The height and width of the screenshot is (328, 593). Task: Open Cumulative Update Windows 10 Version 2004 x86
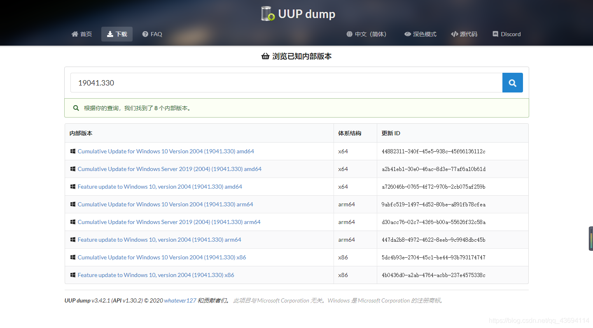coord(162,257)
